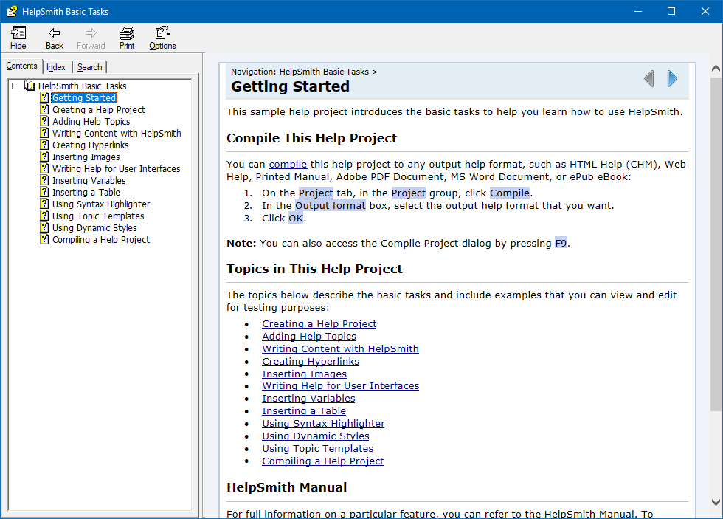Switch to the Contents tab

21,66
